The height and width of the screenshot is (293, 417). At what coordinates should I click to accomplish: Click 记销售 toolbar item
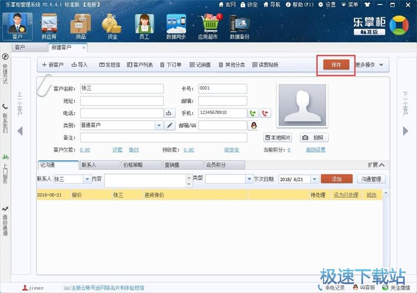200,64
